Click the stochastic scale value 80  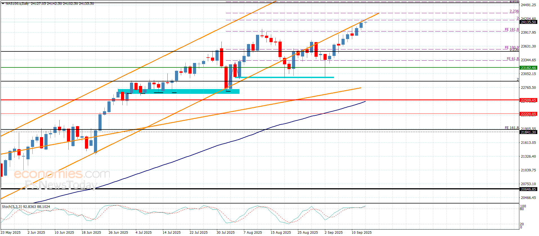522,209
